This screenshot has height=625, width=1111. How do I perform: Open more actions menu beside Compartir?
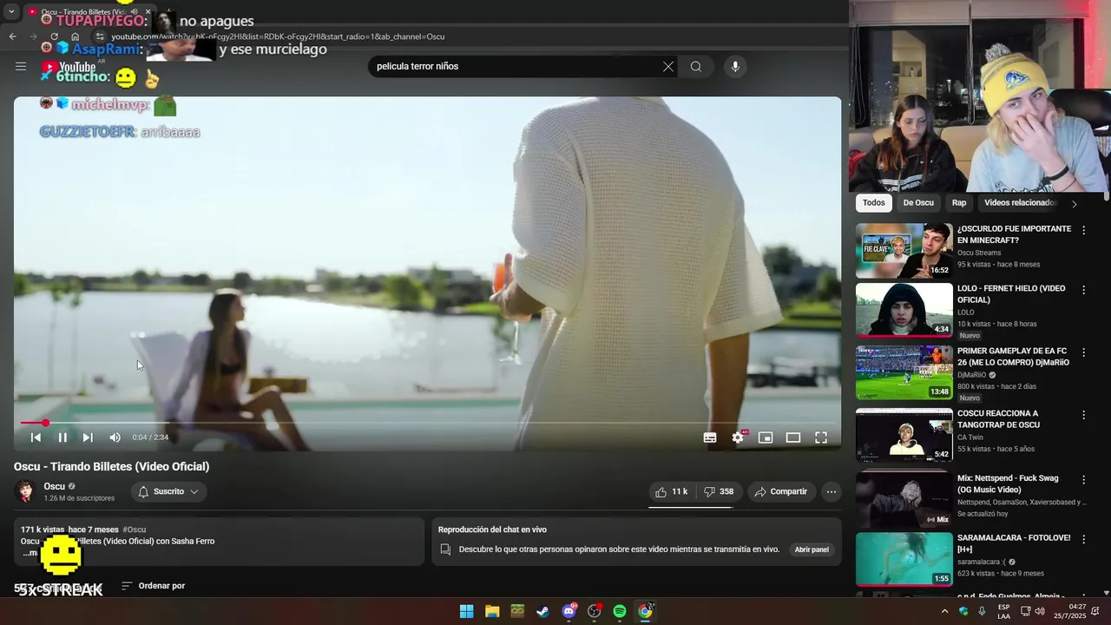[832, 491]
